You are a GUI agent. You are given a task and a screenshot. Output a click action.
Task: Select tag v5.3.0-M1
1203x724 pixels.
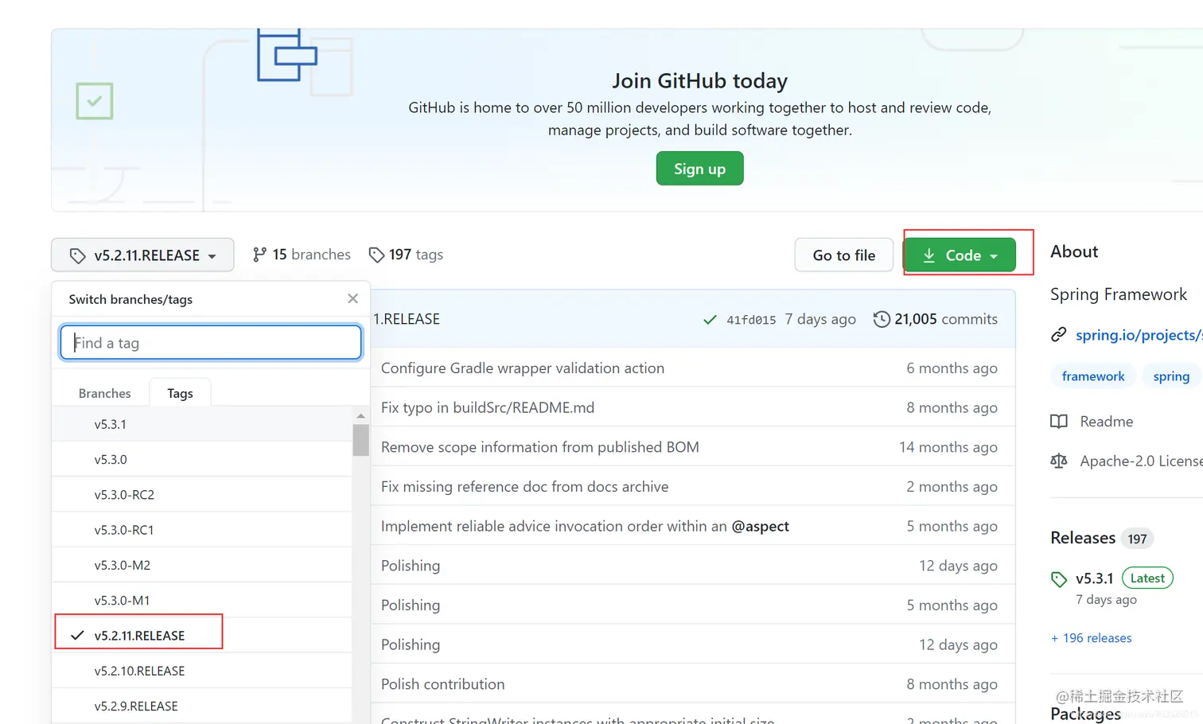(x=202, y=600)
